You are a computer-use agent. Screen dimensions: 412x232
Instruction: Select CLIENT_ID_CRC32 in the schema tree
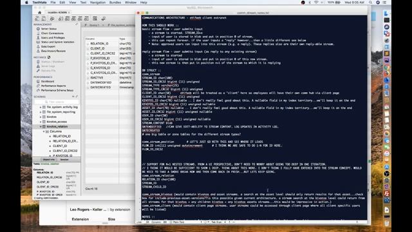[64, 151]
